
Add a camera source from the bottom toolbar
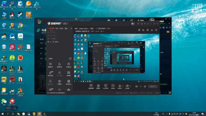click(98, 87)
